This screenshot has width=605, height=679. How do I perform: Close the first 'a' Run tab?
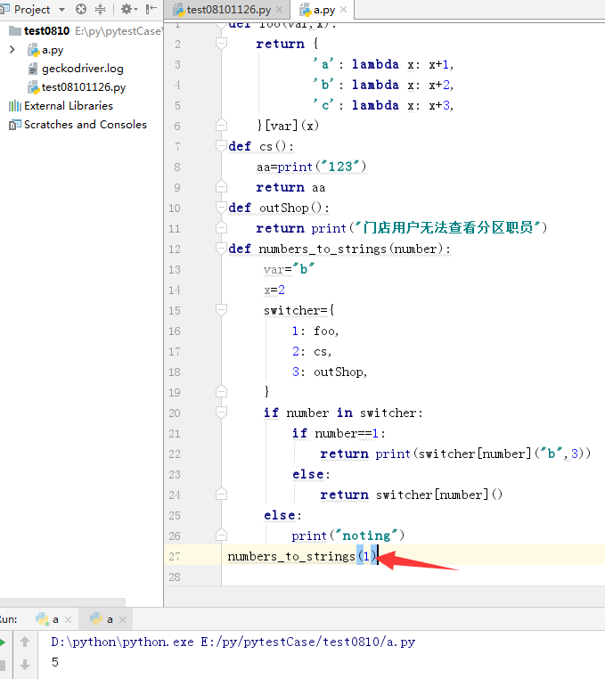pyautogui.click(x=68, y=619)
